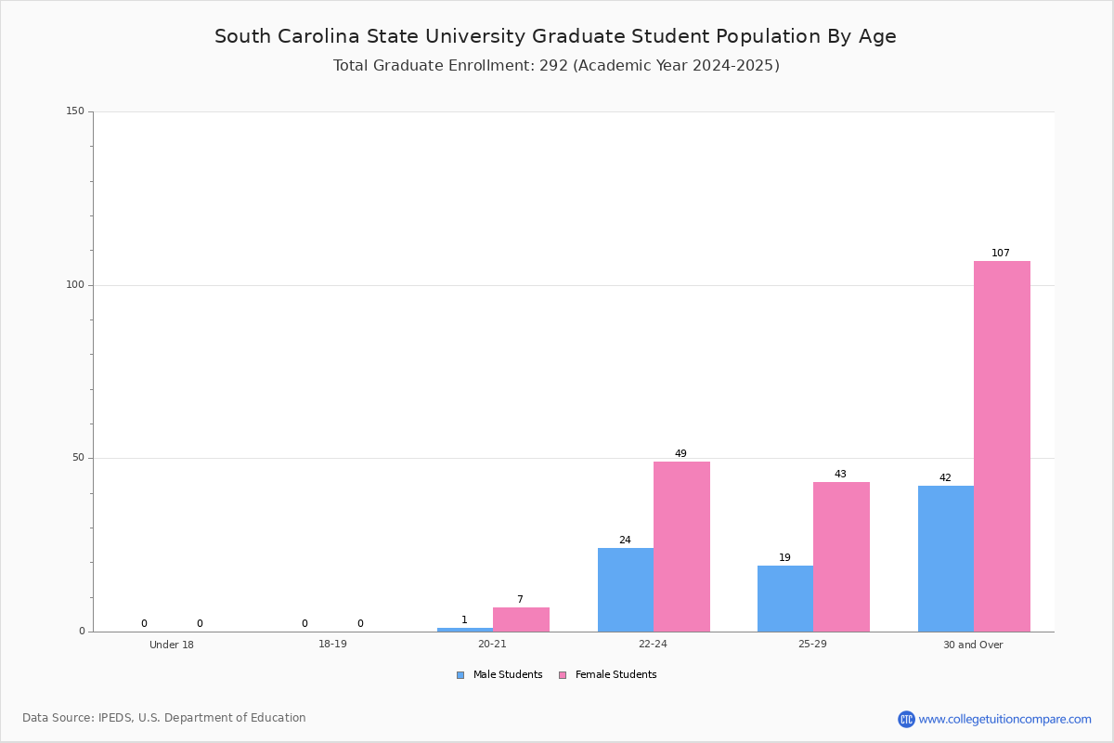1114x743 pixels.
Task: Select the female bar labeled 43
Action: tap(841, 556)
